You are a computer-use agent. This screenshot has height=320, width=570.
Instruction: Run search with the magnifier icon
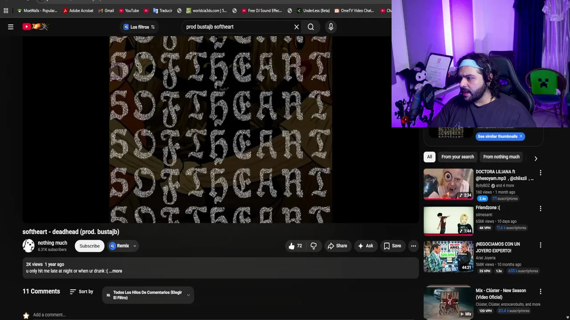311,27
